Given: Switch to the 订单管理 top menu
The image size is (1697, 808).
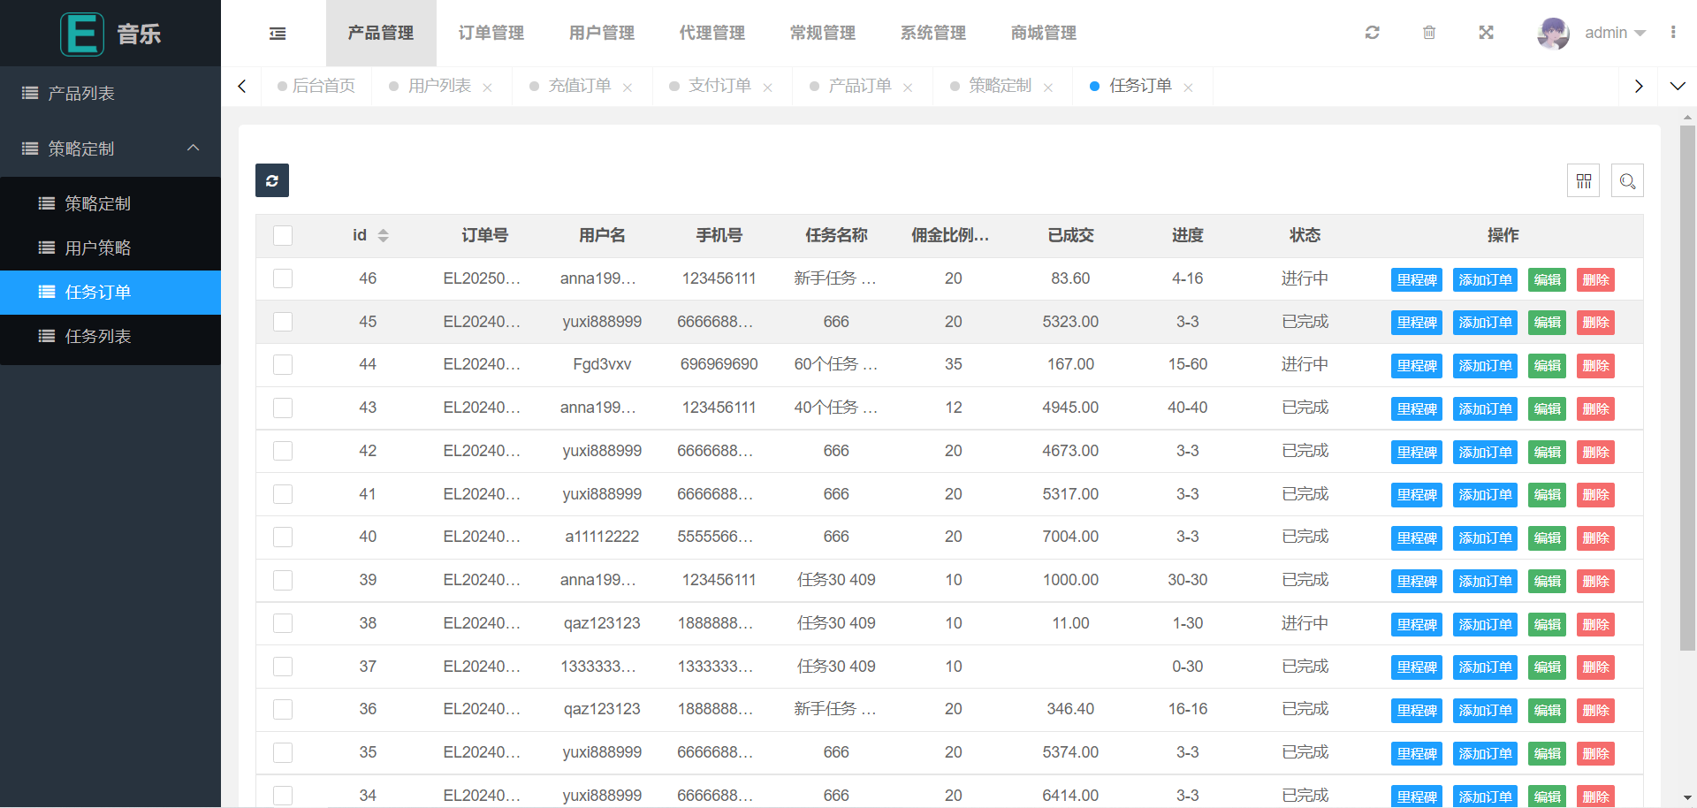Looking at the screenshot, I should coord(491,33).
